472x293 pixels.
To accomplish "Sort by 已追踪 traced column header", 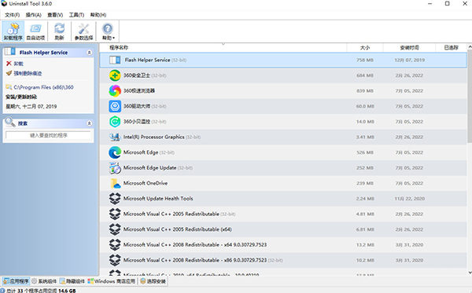I will 451,47.
